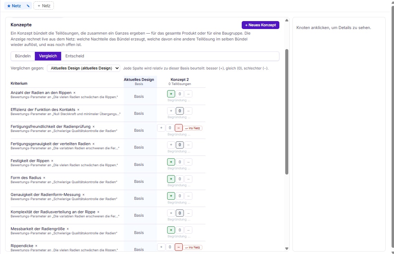Set Effizienz der Funktion des Kontakts to 0
This screenshot has width=394, height=254.
click(x=180, y=111)
